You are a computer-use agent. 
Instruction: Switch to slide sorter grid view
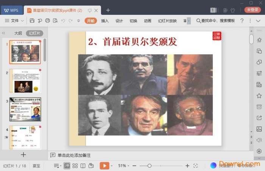[x=75, y=166]
